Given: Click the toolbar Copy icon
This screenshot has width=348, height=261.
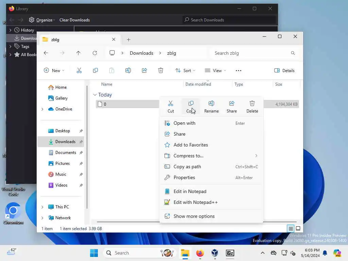Looking at the screenshot, I should pos(95,71).
